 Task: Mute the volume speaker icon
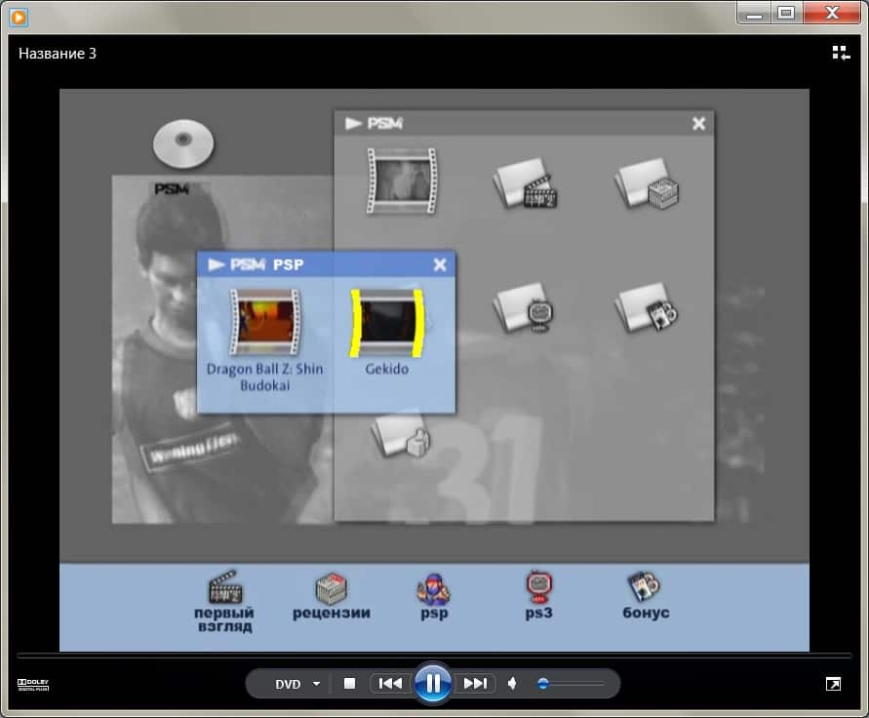click(x=512, y=684)
